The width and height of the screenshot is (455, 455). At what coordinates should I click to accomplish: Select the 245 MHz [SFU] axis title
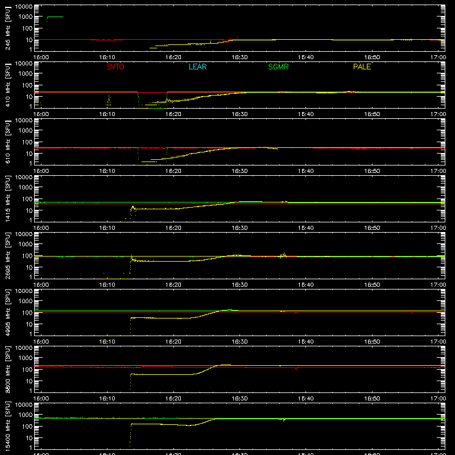(8, 28)
